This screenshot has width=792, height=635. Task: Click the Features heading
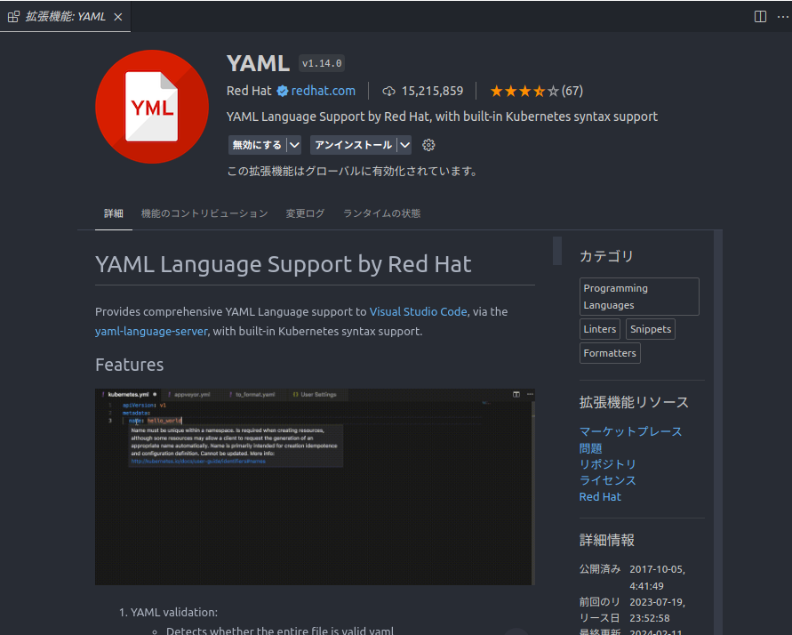point(129,365)
